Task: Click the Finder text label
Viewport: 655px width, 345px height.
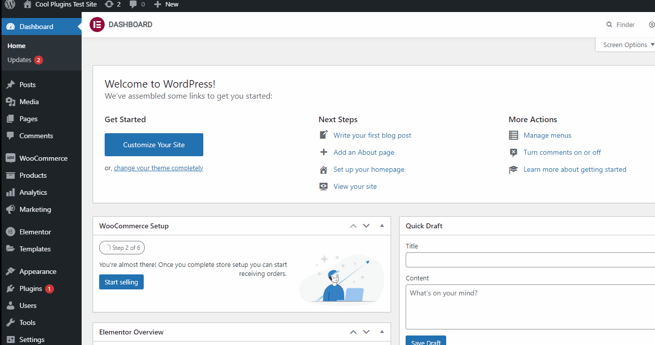Action: pos(625,25)
